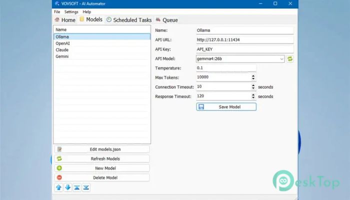Open the File menu
The image size is (350, 200).
tap(57, 12)
